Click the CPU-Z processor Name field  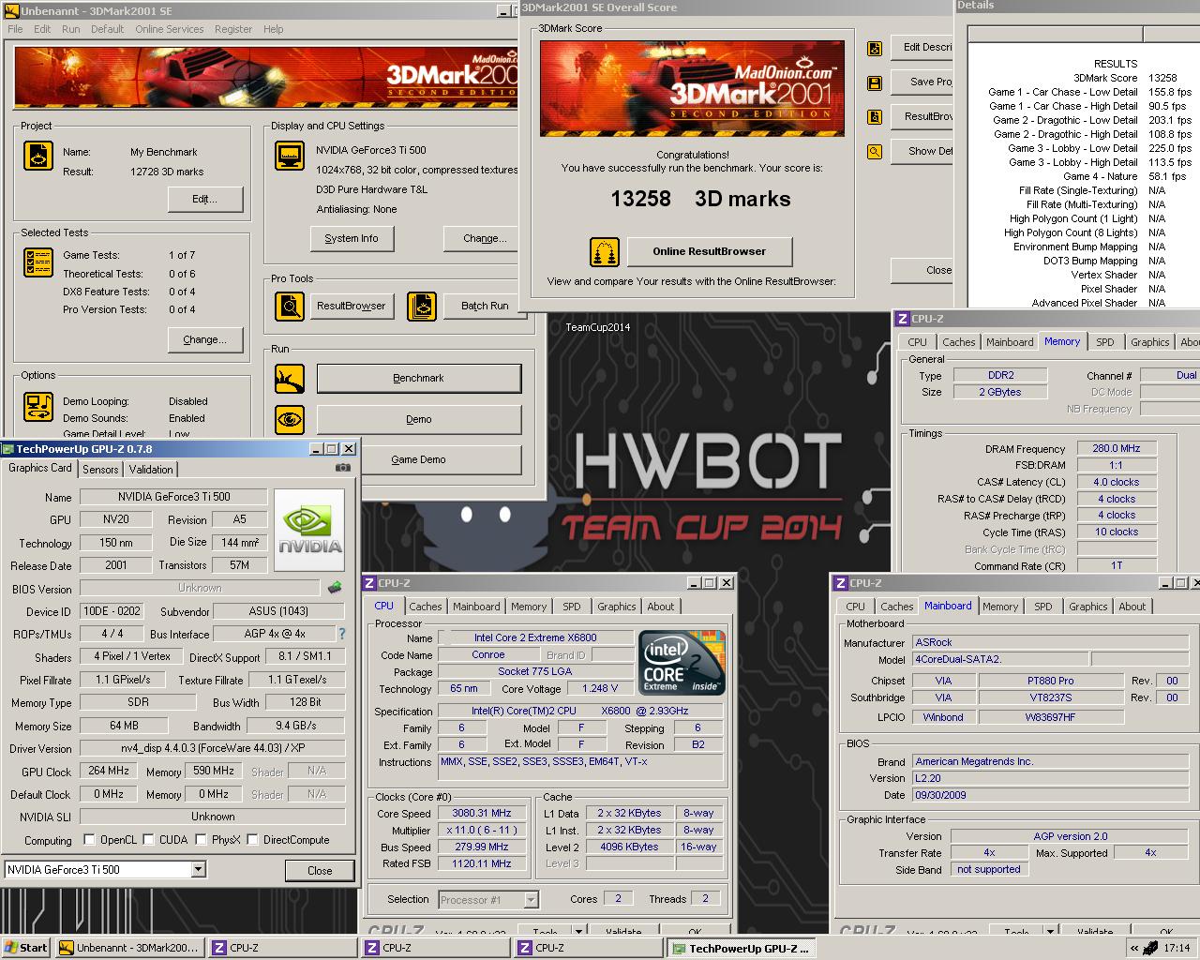pyautogui.click(x=534, y=637)
